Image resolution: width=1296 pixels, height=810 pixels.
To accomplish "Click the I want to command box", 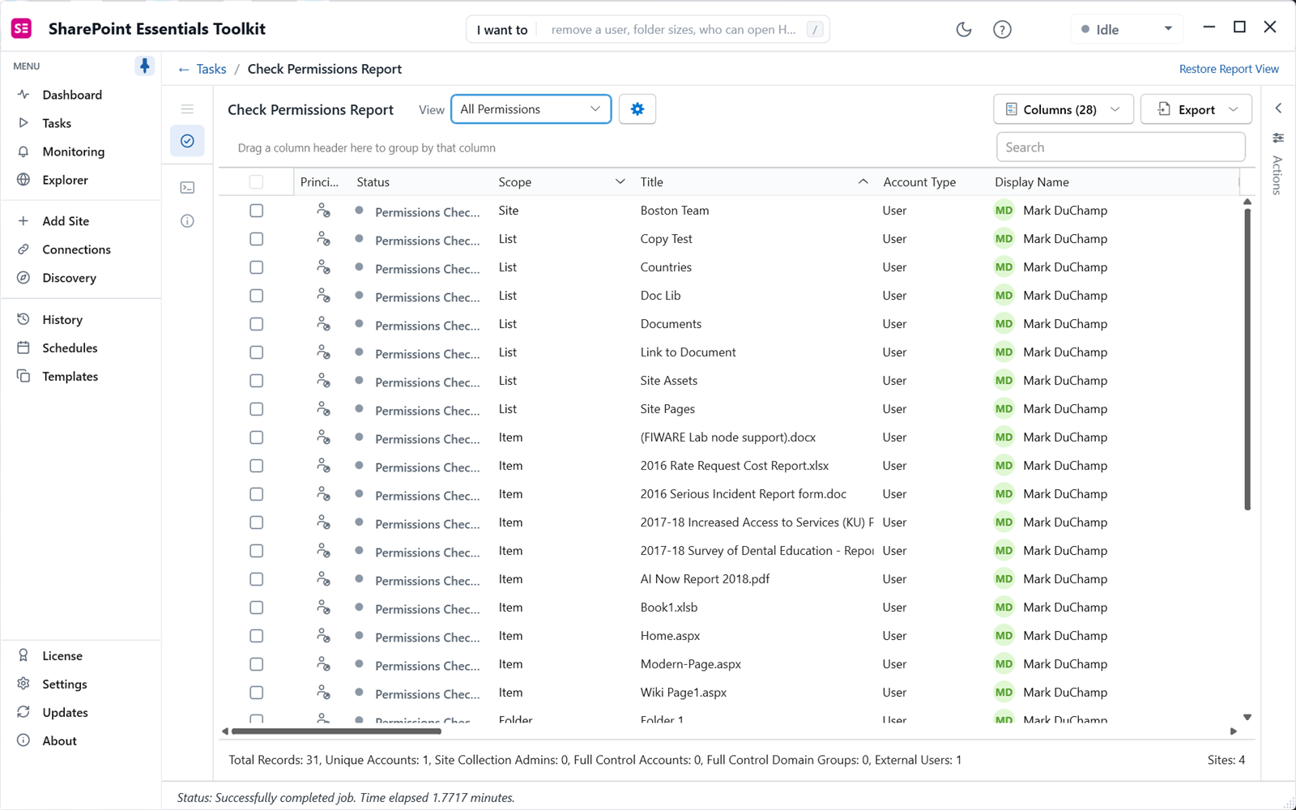I will 647,30.
